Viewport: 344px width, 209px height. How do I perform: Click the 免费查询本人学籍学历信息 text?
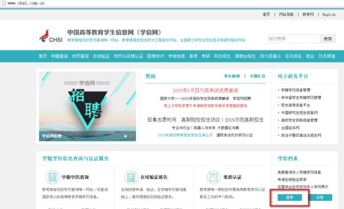(299, 172)
